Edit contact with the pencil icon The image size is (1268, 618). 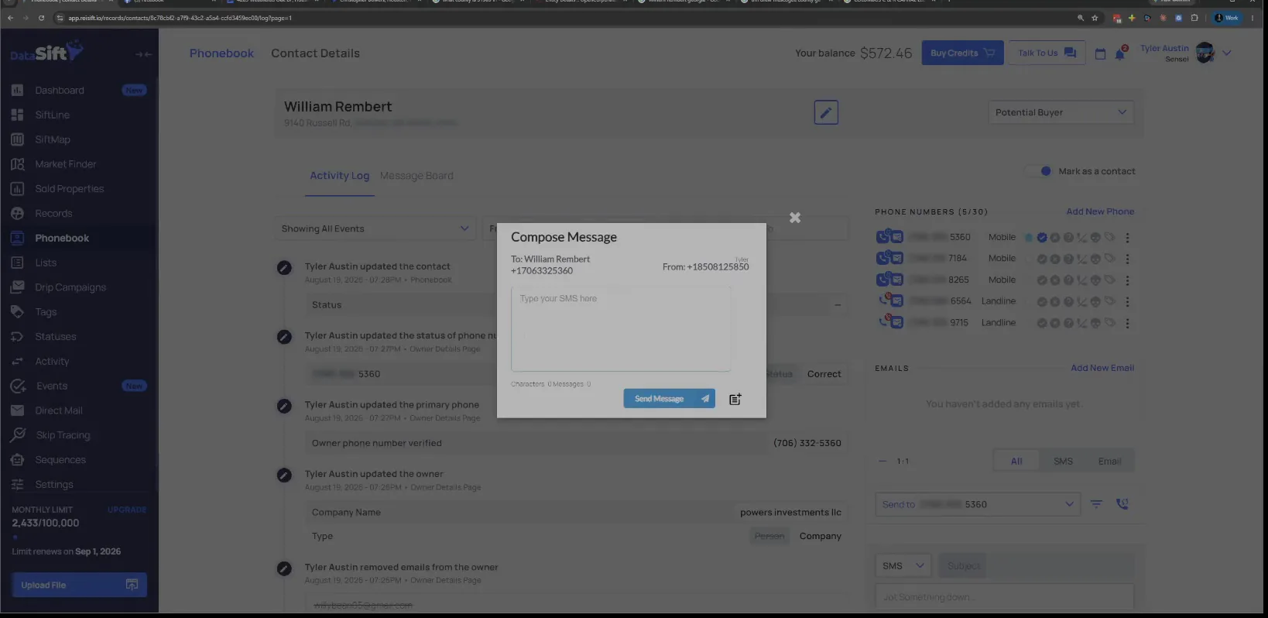click(x=826, y=112)
